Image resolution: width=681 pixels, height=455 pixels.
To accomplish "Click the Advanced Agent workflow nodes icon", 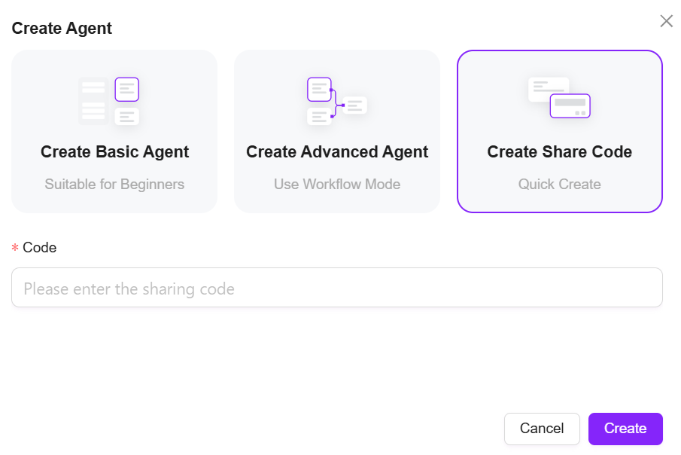I will (337, 102).
